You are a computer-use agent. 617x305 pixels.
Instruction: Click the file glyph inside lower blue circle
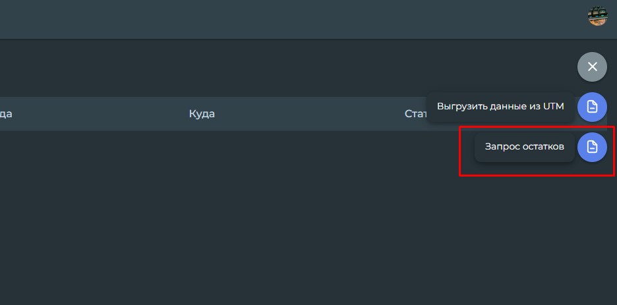(592, 147)
